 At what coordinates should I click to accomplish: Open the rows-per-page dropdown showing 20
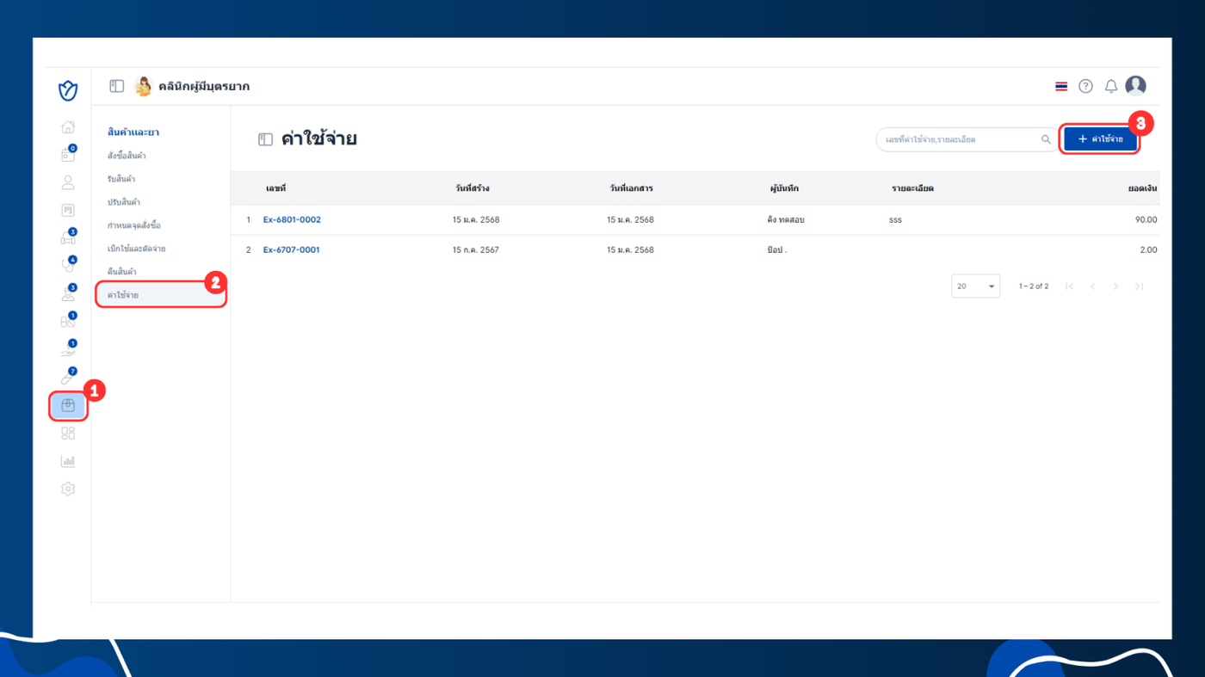976,286
